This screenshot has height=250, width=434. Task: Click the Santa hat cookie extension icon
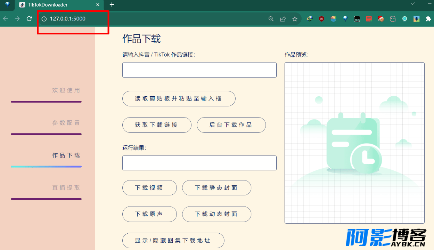click(x=381, y=19)
